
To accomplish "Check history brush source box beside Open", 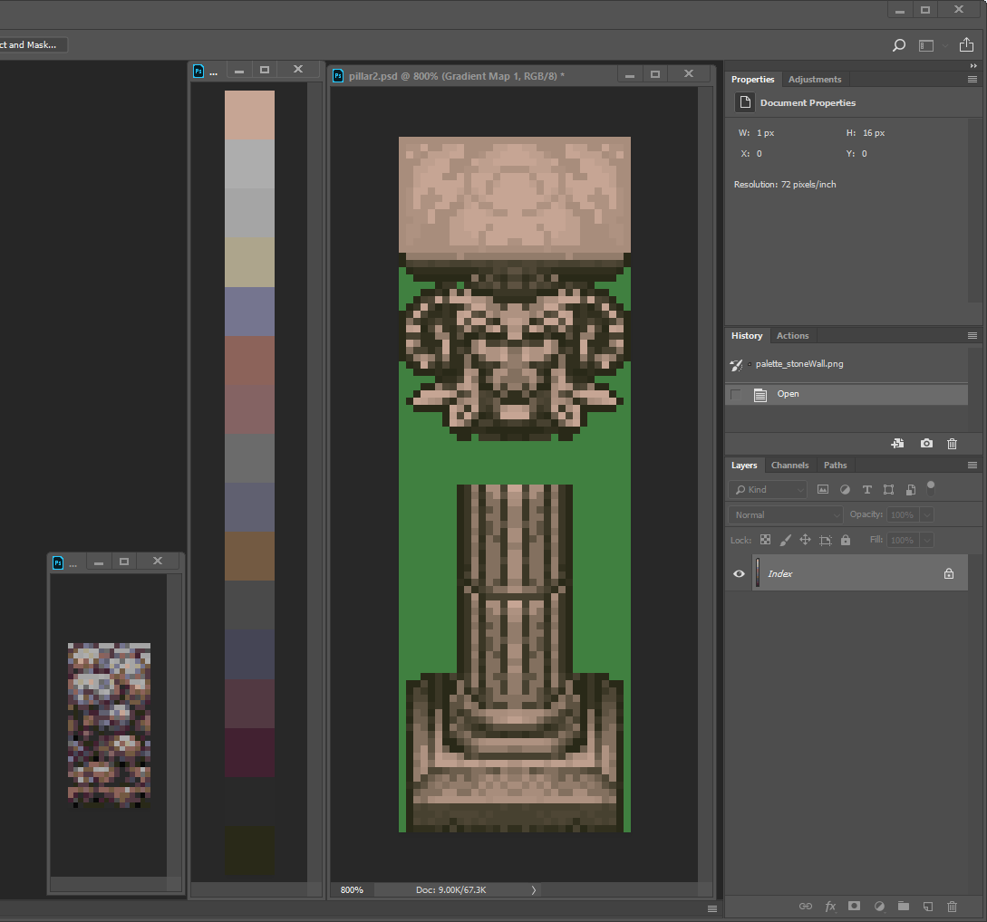I will [735, 394].
